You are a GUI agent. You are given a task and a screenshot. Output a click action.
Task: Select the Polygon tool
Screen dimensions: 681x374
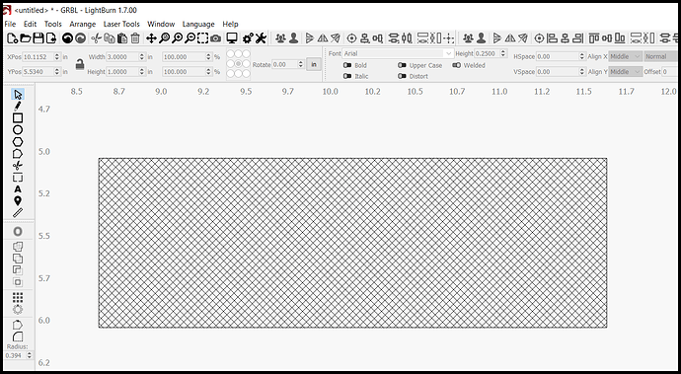(18, 142)
